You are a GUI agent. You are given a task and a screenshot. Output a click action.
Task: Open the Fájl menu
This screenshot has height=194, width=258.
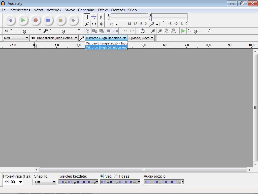point(5,10)
